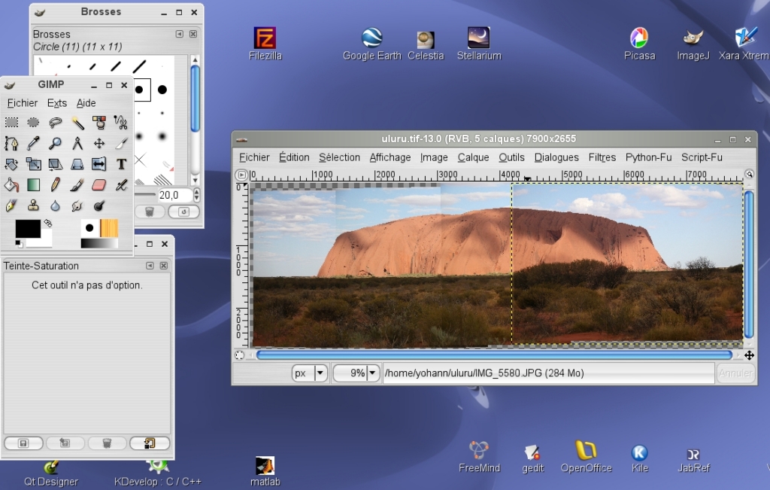Open Teinte-Saturation tab menu arrow
The image size is (770, 490).
coord(150,266)
